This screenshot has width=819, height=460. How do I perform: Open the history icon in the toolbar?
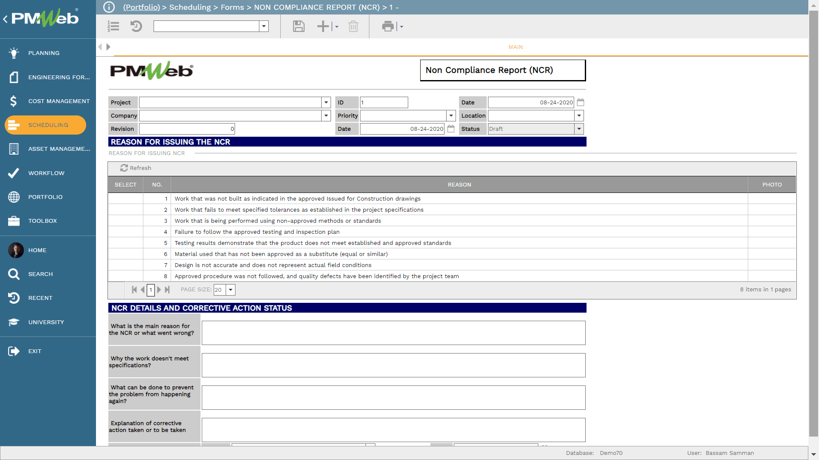point(136,26)
